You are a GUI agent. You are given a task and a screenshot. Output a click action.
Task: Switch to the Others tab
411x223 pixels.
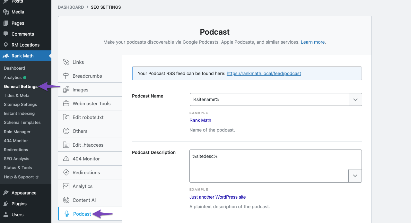(90, 131)
